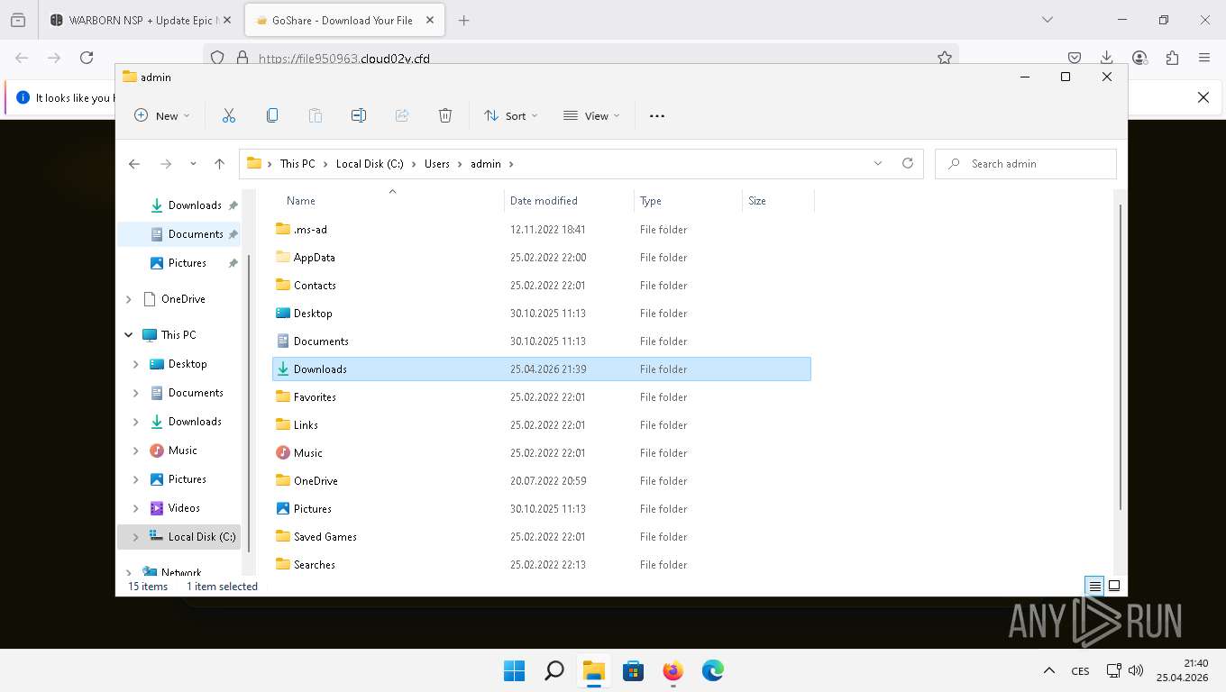1226x692 pixels.
Task: Click Local Disk (C:) breadcrumb segment
Action: pyautogui.click(x=370, y=164)
